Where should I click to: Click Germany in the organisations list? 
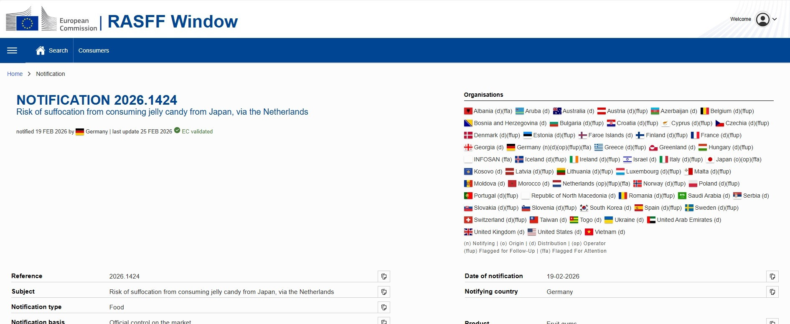528,147
